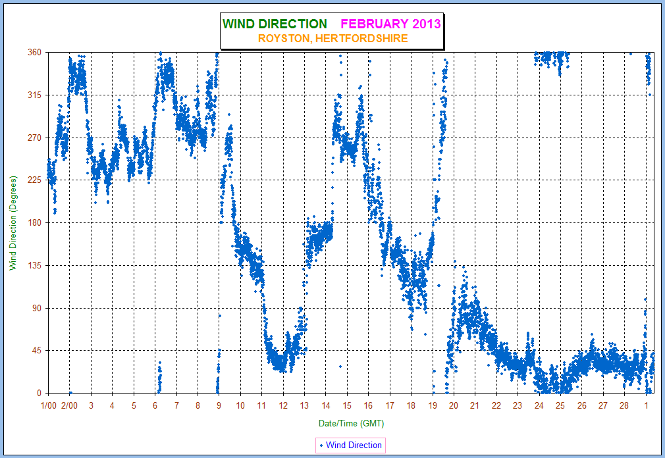665x458 pixels.
Task: Select the 225 y-axis tick label
Action: [x=34, y=180]
